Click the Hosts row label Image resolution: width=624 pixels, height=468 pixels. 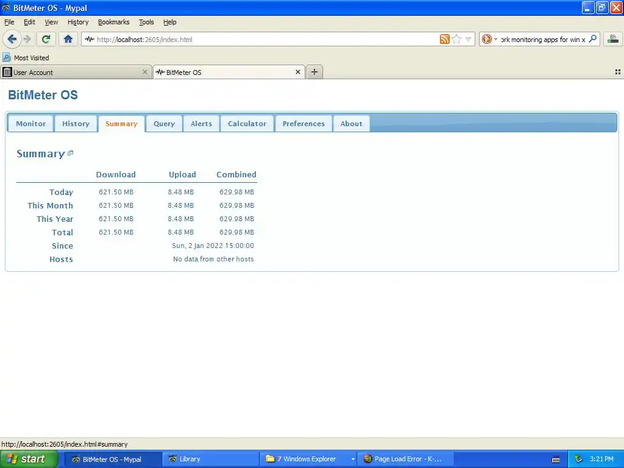62,259
